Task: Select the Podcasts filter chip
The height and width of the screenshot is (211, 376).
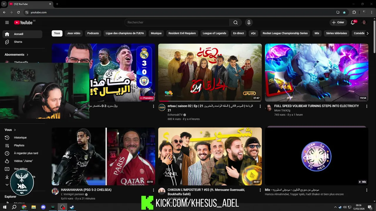Action: (x=93, y=33)
